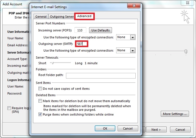Uncheck 'Purge items when switching folders' option
The height and width of the screenshot is (138, 196).
pyautogui.click(x=40, y=114)
